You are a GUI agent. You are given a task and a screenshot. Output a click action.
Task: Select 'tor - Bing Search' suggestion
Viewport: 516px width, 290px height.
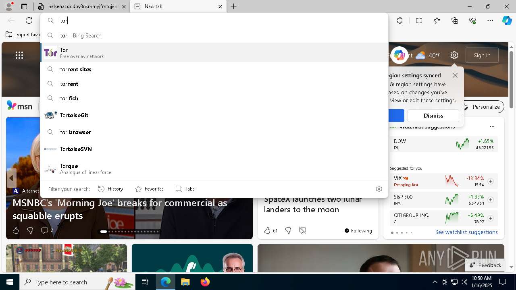coord(214,35)
